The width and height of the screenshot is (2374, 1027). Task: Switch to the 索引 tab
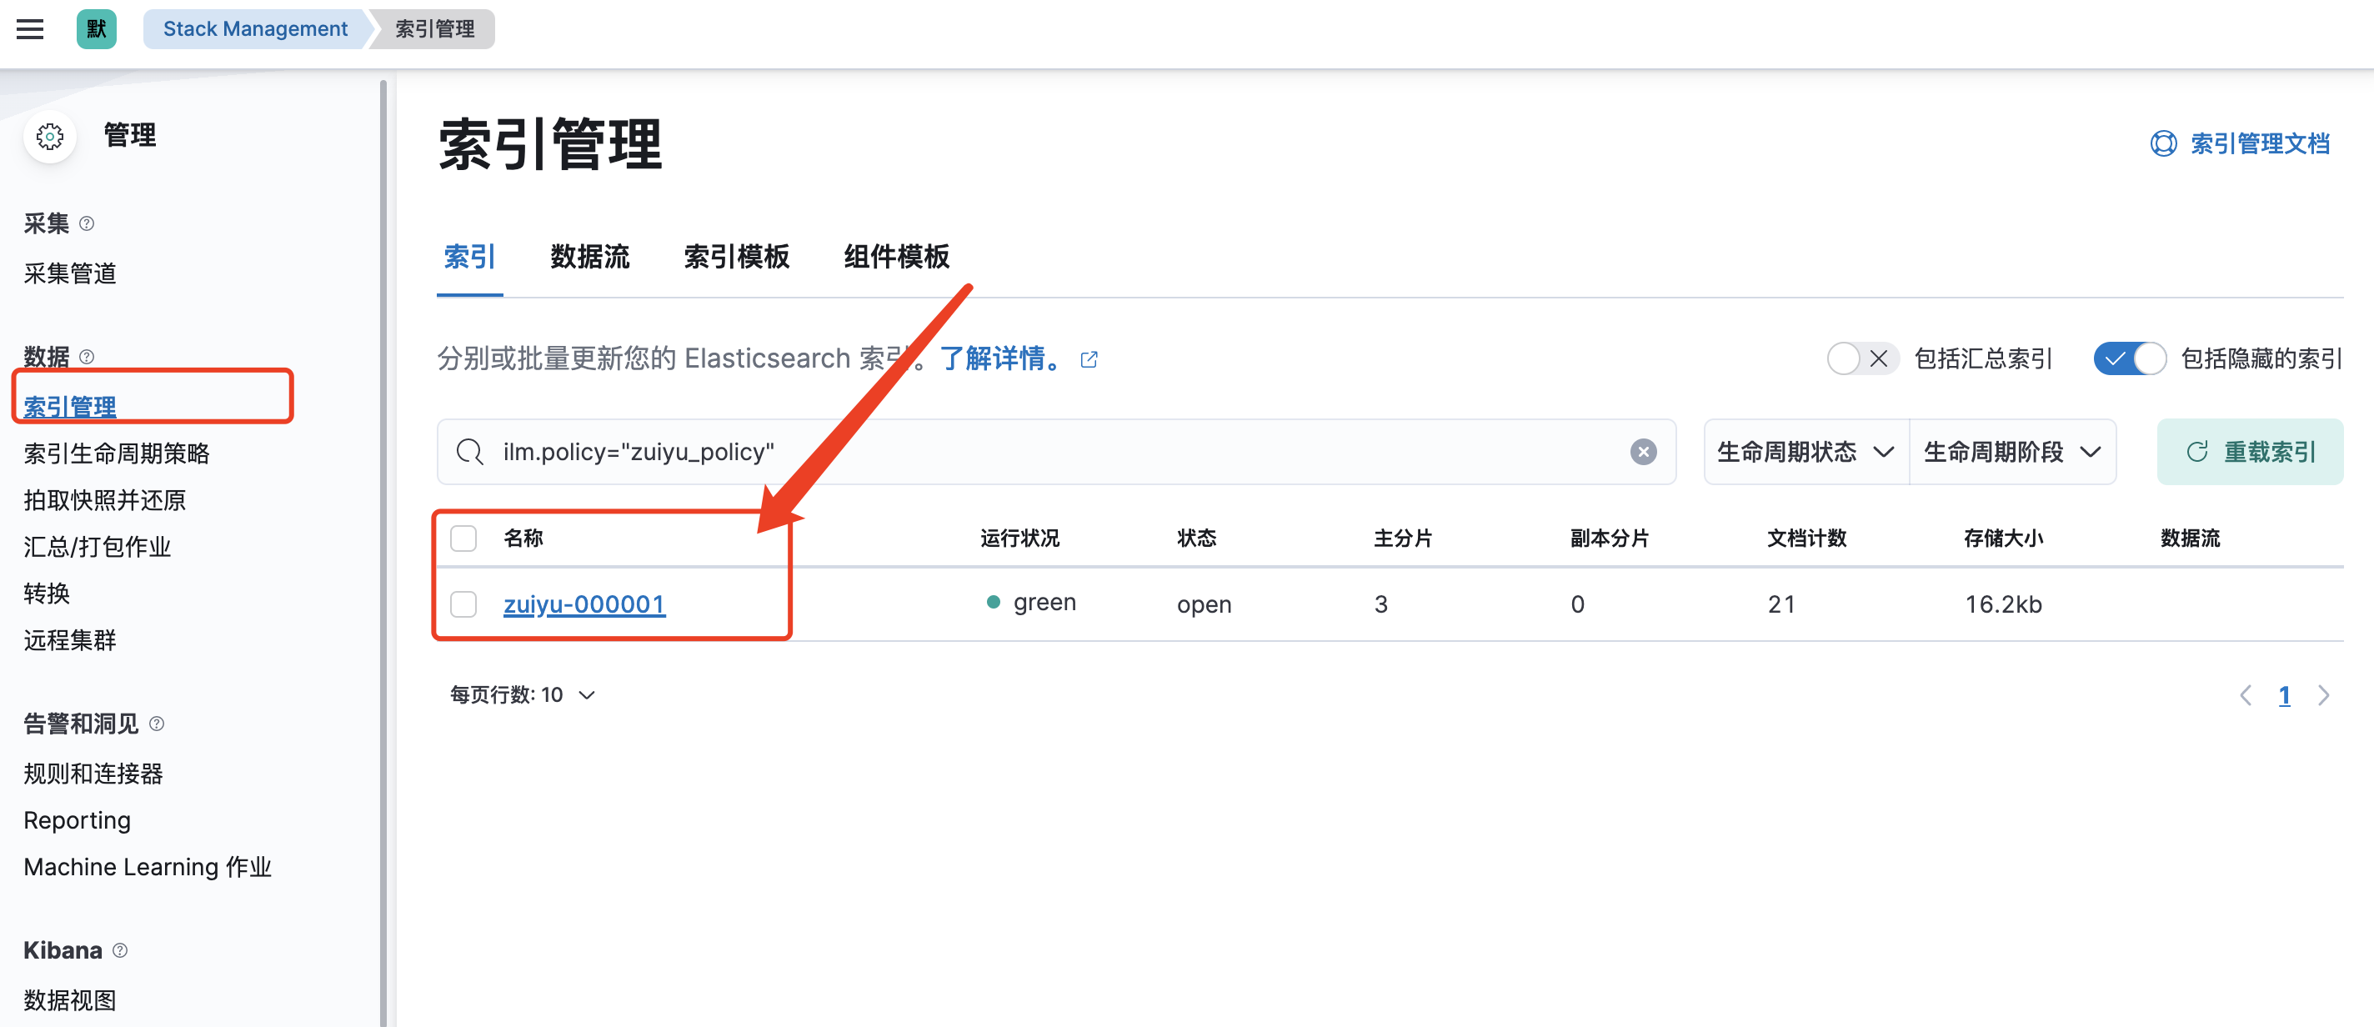pyautogui.click(x=470, y=258)
